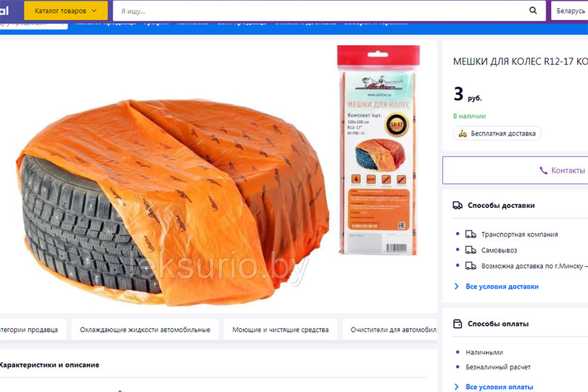
Task: Open the Беларусь region selector
Action: pos(570,11)
